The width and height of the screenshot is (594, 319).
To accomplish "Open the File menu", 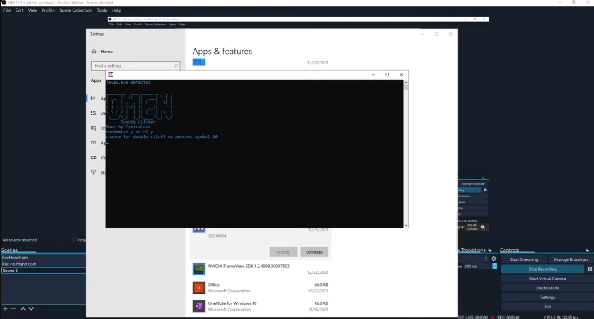I will 7,10.
